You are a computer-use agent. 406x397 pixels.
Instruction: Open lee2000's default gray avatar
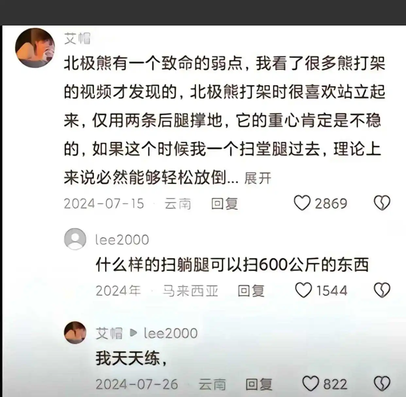tap(75, 239)
